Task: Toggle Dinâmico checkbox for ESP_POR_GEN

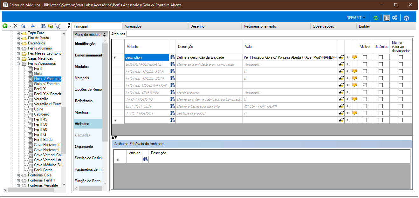Action: (381, 106)
